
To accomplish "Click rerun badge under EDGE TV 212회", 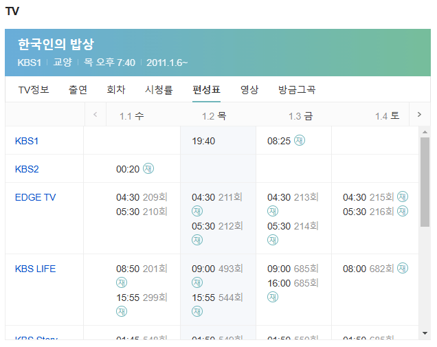I will pos(197,240).
